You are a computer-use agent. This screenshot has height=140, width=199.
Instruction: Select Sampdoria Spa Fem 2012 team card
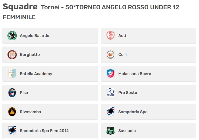pyautogui.click(x=50, y=131)
